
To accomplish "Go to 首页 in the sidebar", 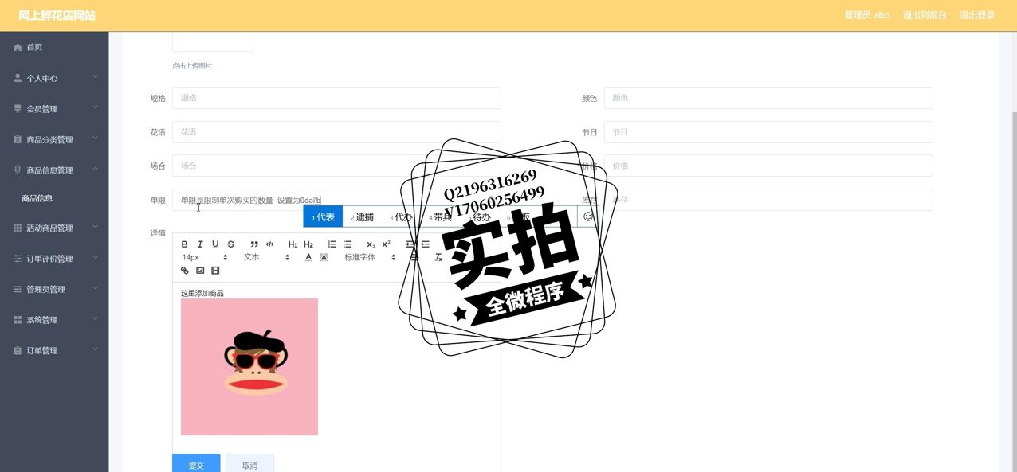I will click(34, 48).
